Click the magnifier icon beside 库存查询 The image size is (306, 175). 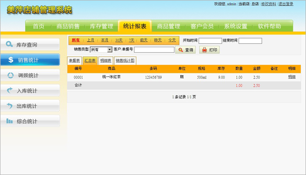pyautogui.click(x=9, y=44)
